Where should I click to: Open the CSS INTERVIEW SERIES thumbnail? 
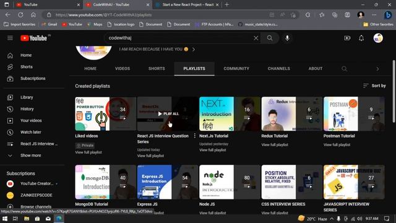(x=291, y=182)
